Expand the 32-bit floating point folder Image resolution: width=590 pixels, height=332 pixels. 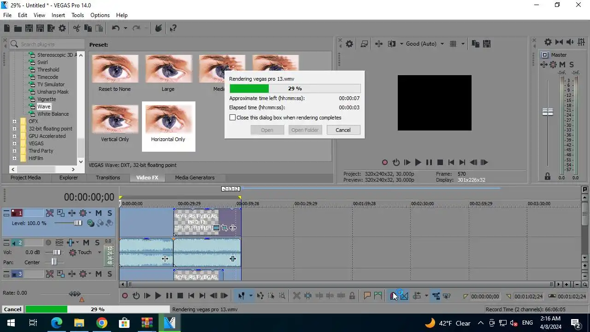click(14, 129)
